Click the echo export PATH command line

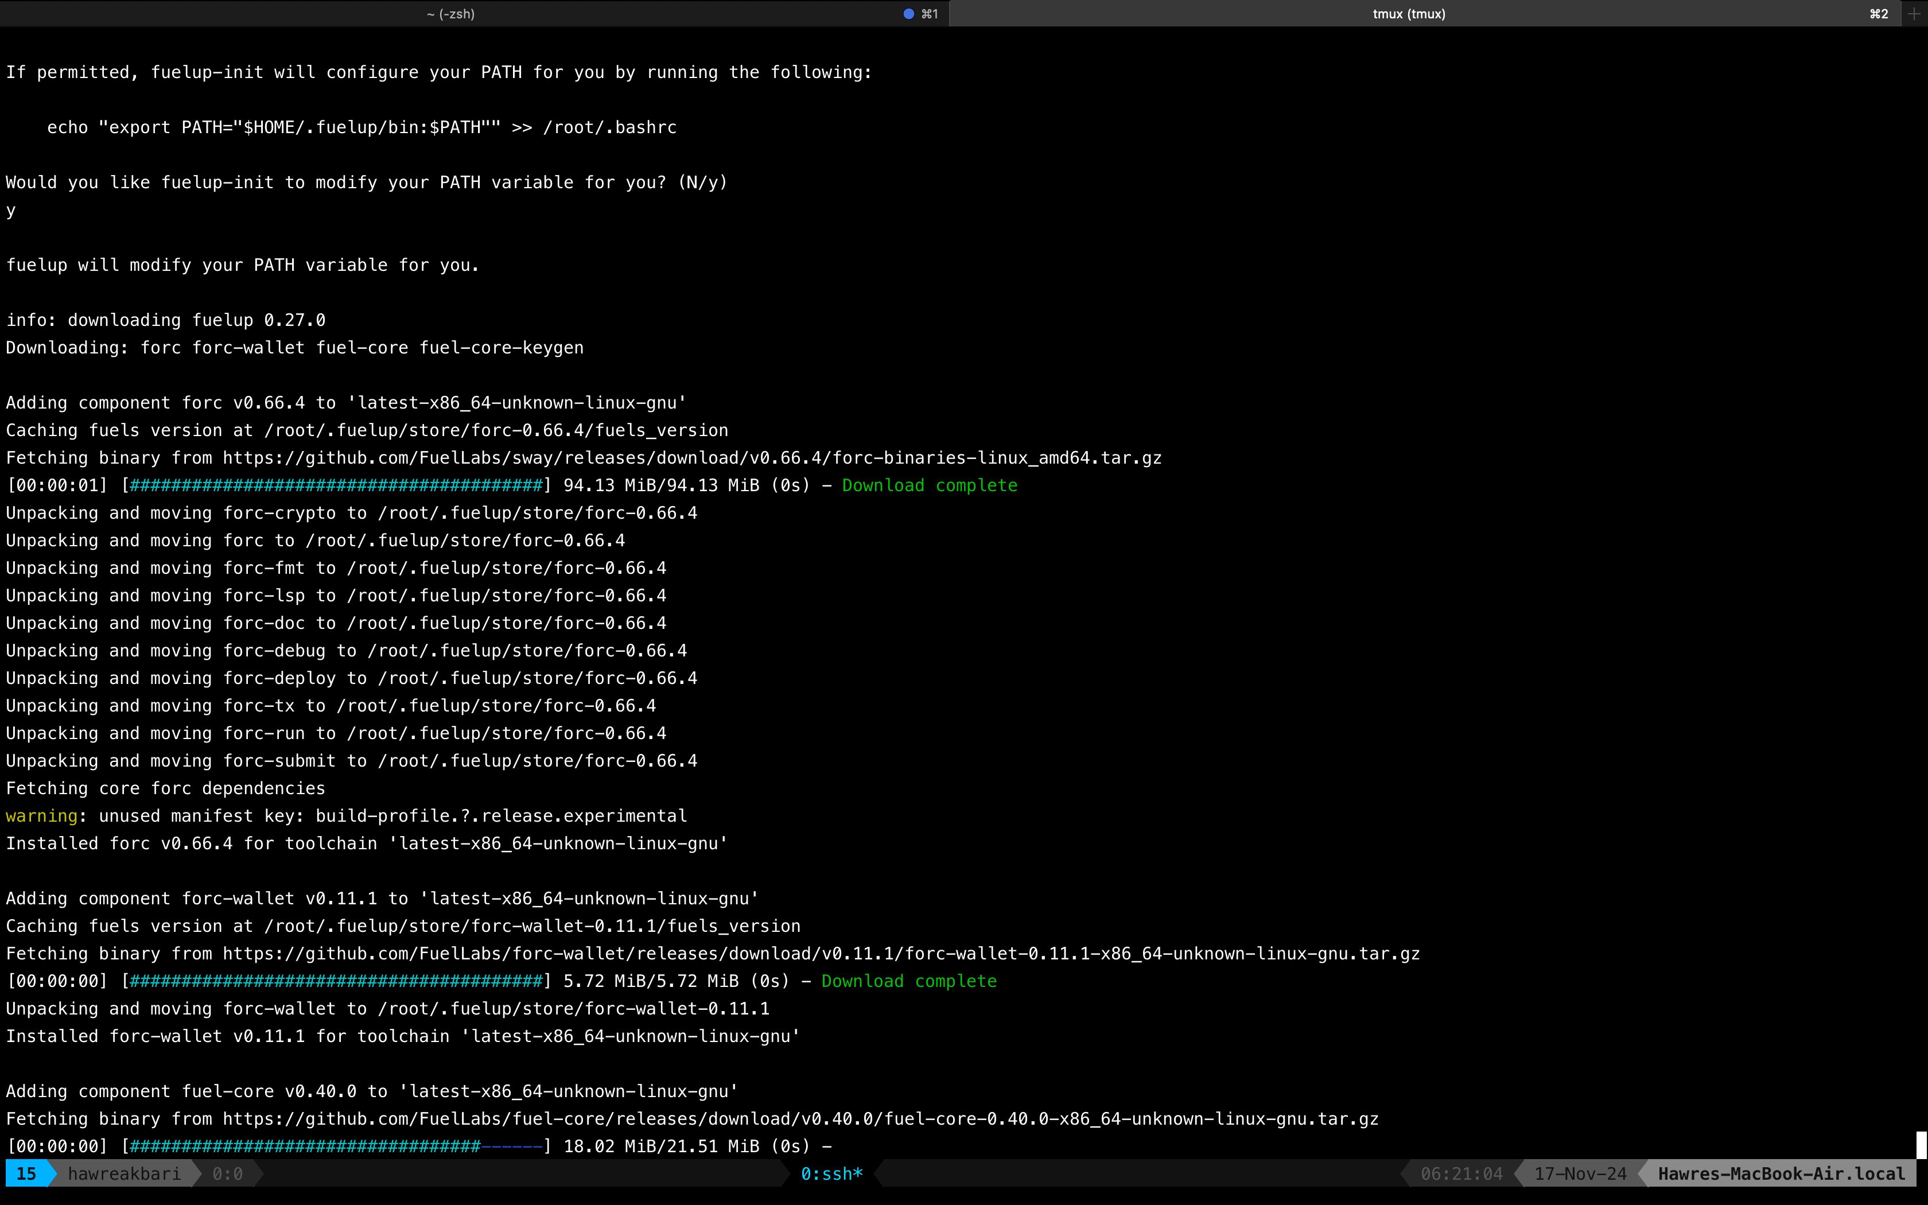(361, 127)
